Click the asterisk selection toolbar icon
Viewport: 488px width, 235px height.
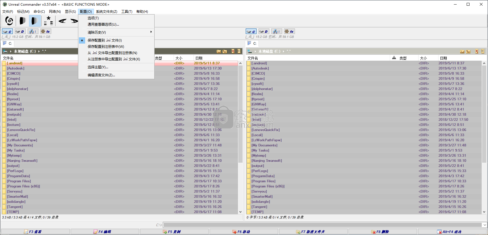point(48,21)
